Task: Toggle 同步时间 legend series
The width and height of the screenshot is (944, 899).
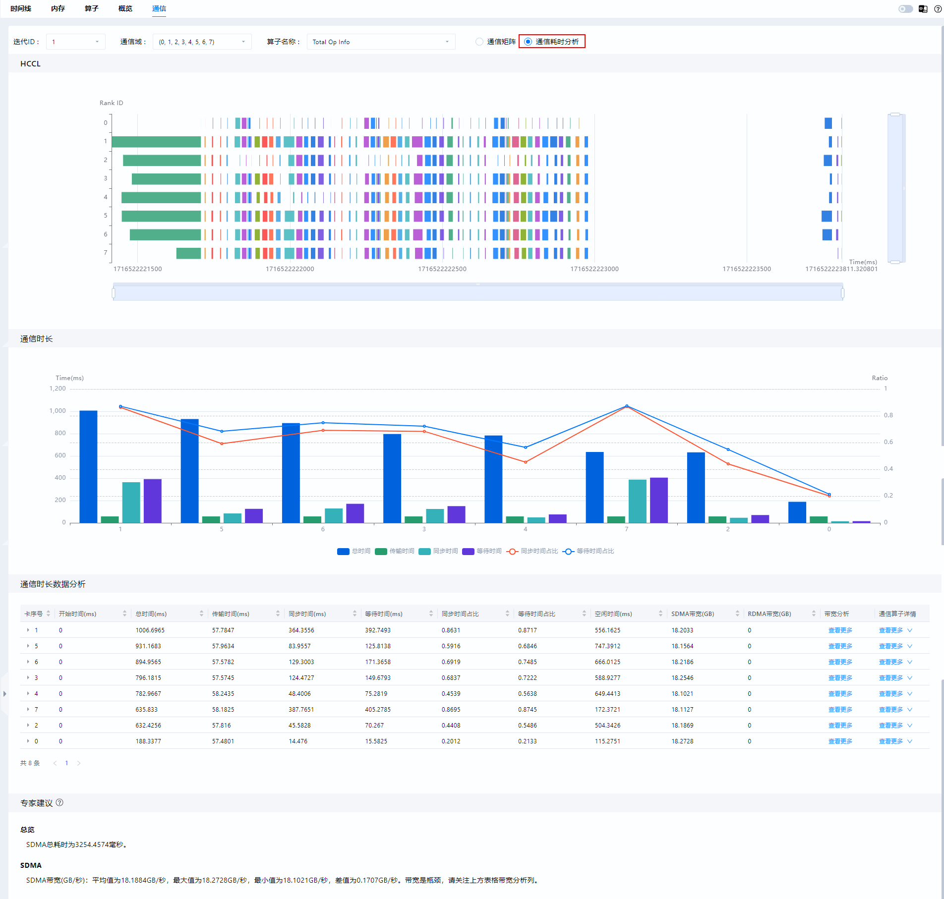Action: click(x=438, y=551)
